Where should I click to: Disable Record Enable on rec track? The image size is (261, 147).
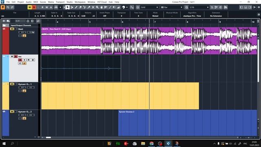(20, 60)
